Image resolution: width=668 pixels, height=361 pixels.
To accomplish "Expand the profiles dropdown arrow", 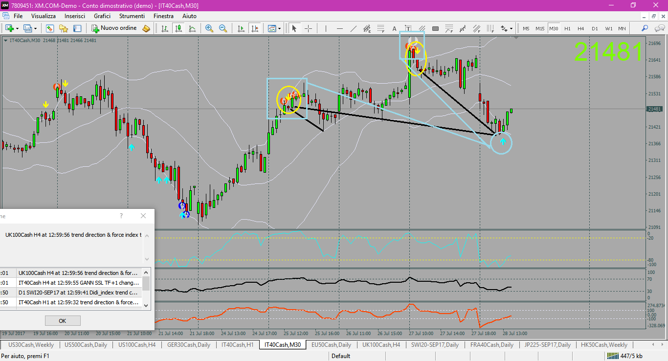I will [36, 28].
